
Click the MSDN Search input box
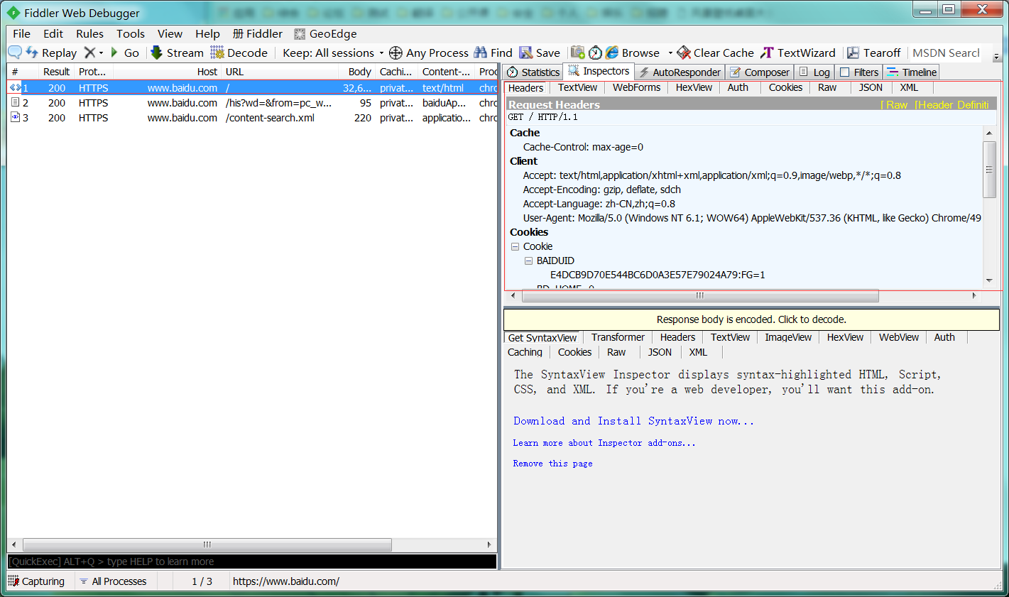946,53
